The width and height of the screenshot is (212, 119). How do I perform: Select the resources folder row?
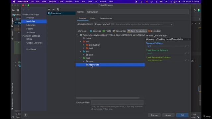(110, 65)
